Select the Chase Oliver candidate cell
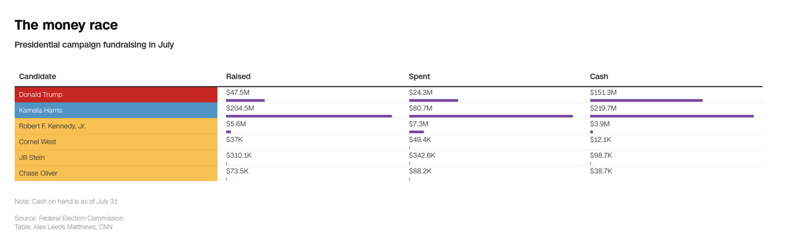Viewport: 788px width, 234px height. 116,173
